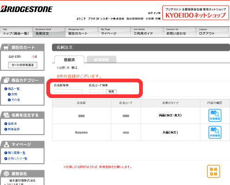Select the 登録済 tab
This screenshot has height=185, width=230.
click(70, 60)
